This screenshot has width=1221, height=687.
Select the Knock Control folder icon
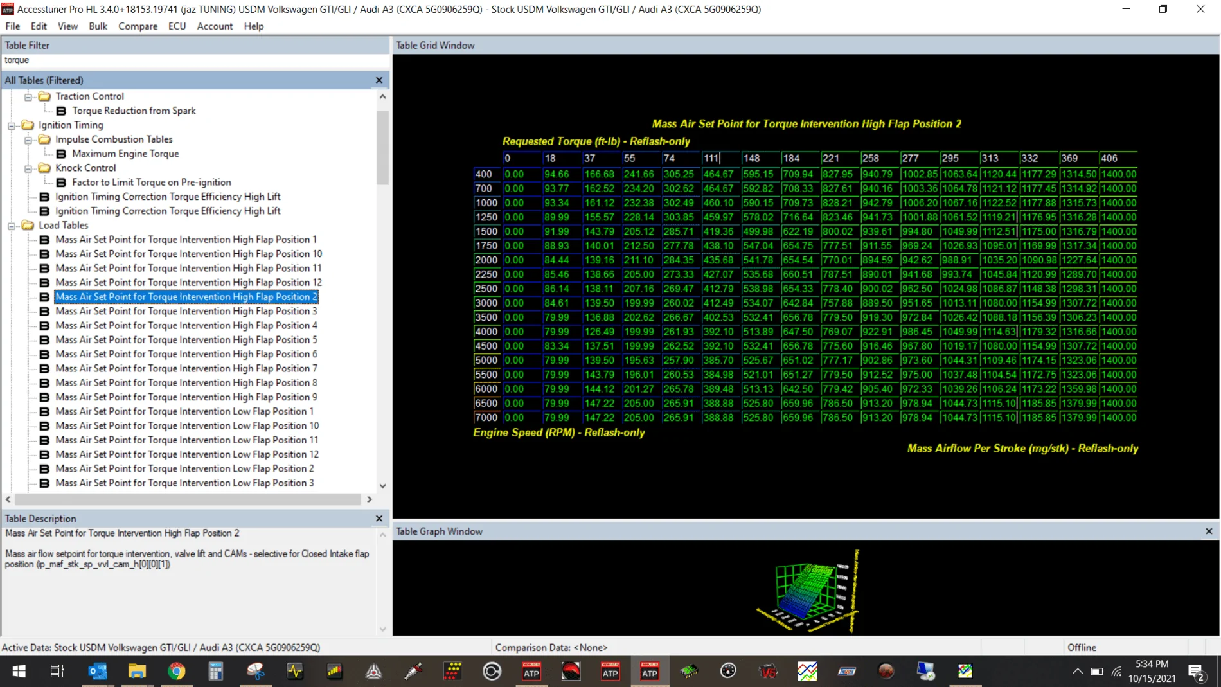[44, 168]
